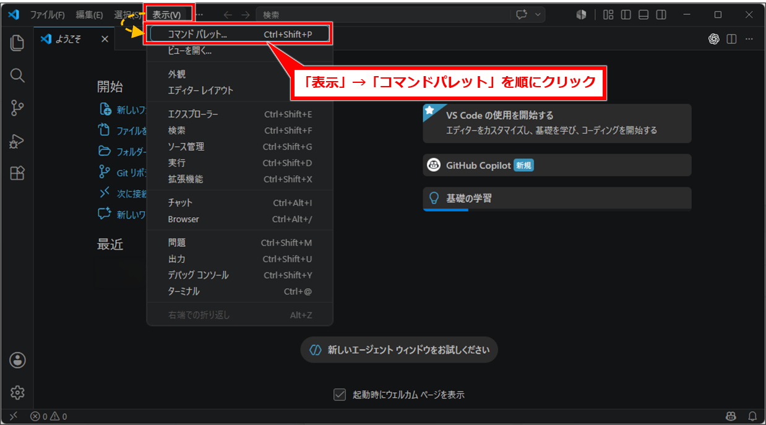Expand the 外観 submenu

239,74
